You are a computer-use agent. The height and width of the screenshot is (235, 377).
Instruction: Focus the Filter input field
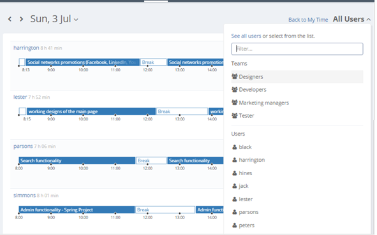[x=297, y=49]
